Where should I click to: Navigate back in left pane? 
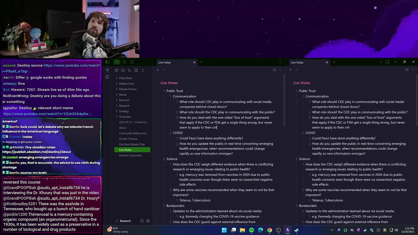(x=158, y=70)
